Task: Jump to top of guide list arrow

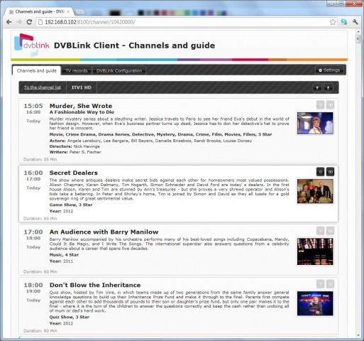Action: point(329,87)
